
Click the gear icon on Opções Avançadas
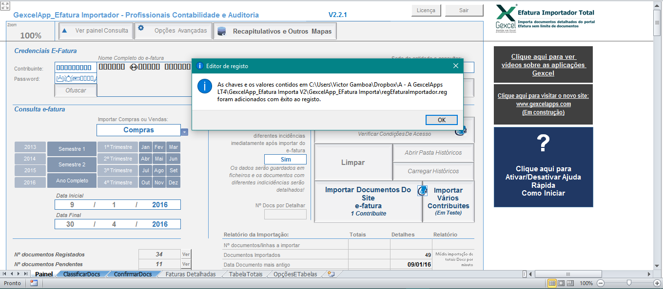(141, 28)
